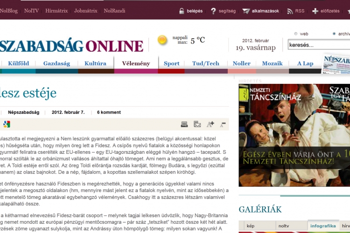Click the question mark help icon
The image size is (350, 233).
click(x=213, y=11)
